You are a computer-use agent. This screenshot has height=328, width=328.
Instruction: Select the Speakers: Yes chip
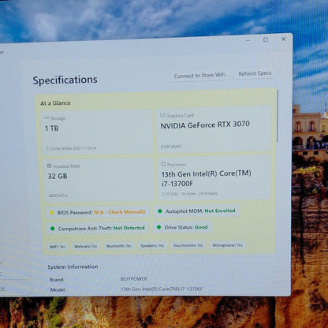(152, 246)
